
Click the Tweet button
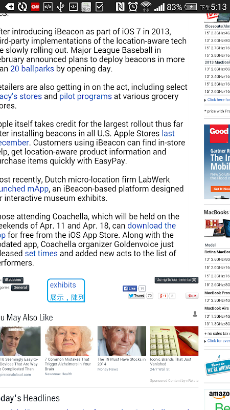pyautogui.click(x=136, y=296)
